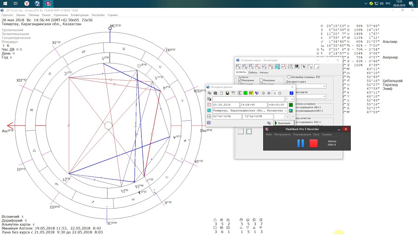The height and width of the screenshot is (235, 418).
Task: Click the calendar icon beside the date field
Action: pyautogui.click(x=209, y=105)
